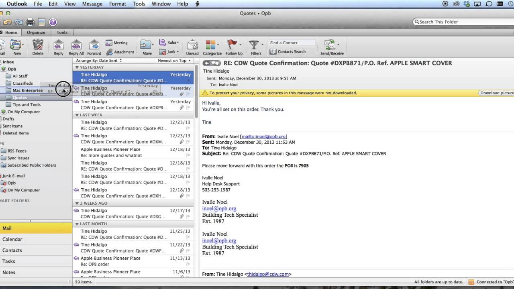
Task: Click the Follow Up red flag icon
Action: 232,45
